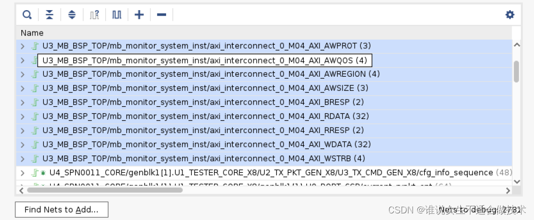Expand the M04_AXI_AWPROT (3) net
This screenshot has height=220, width=534.
(22, 46)
